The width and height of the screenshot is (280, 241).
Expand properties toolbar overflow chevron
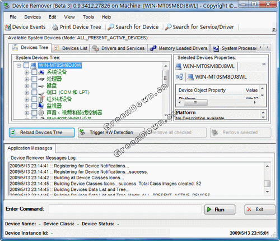[264, 64]
